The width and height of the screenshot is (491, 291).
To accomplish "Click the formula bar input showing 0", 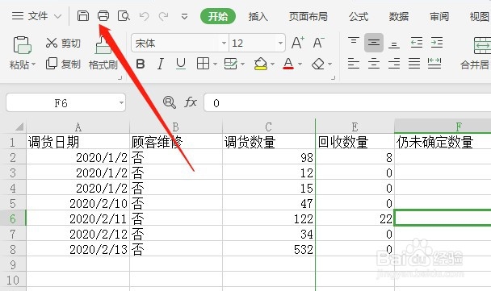I will (x=347, y=102).
